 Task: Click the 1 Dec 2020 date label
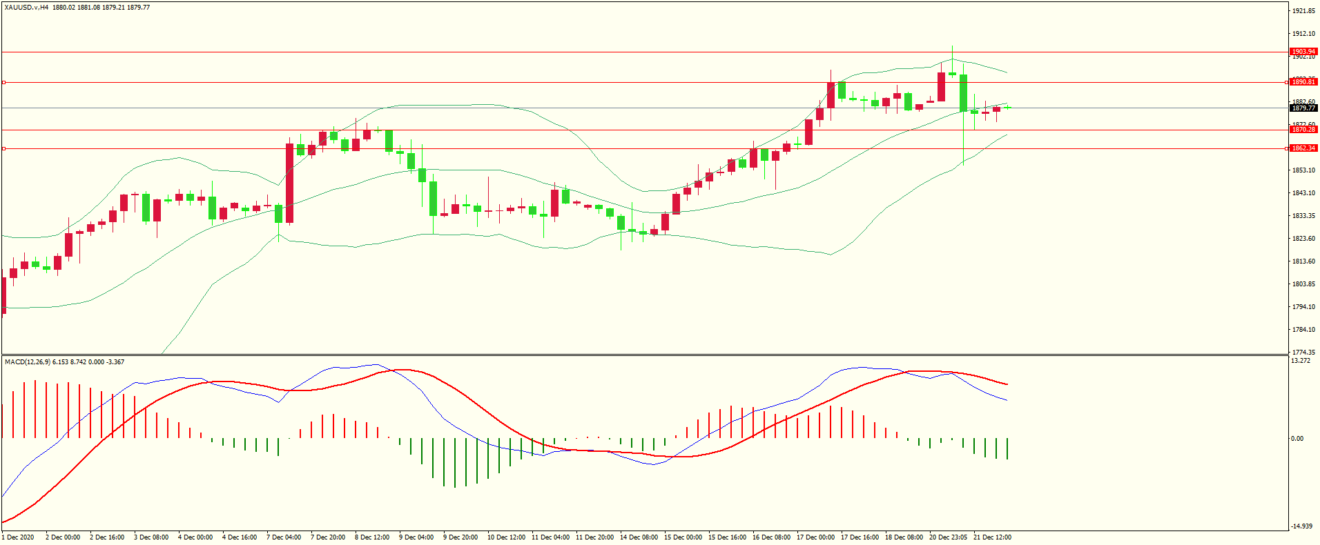tap(18, 537)
